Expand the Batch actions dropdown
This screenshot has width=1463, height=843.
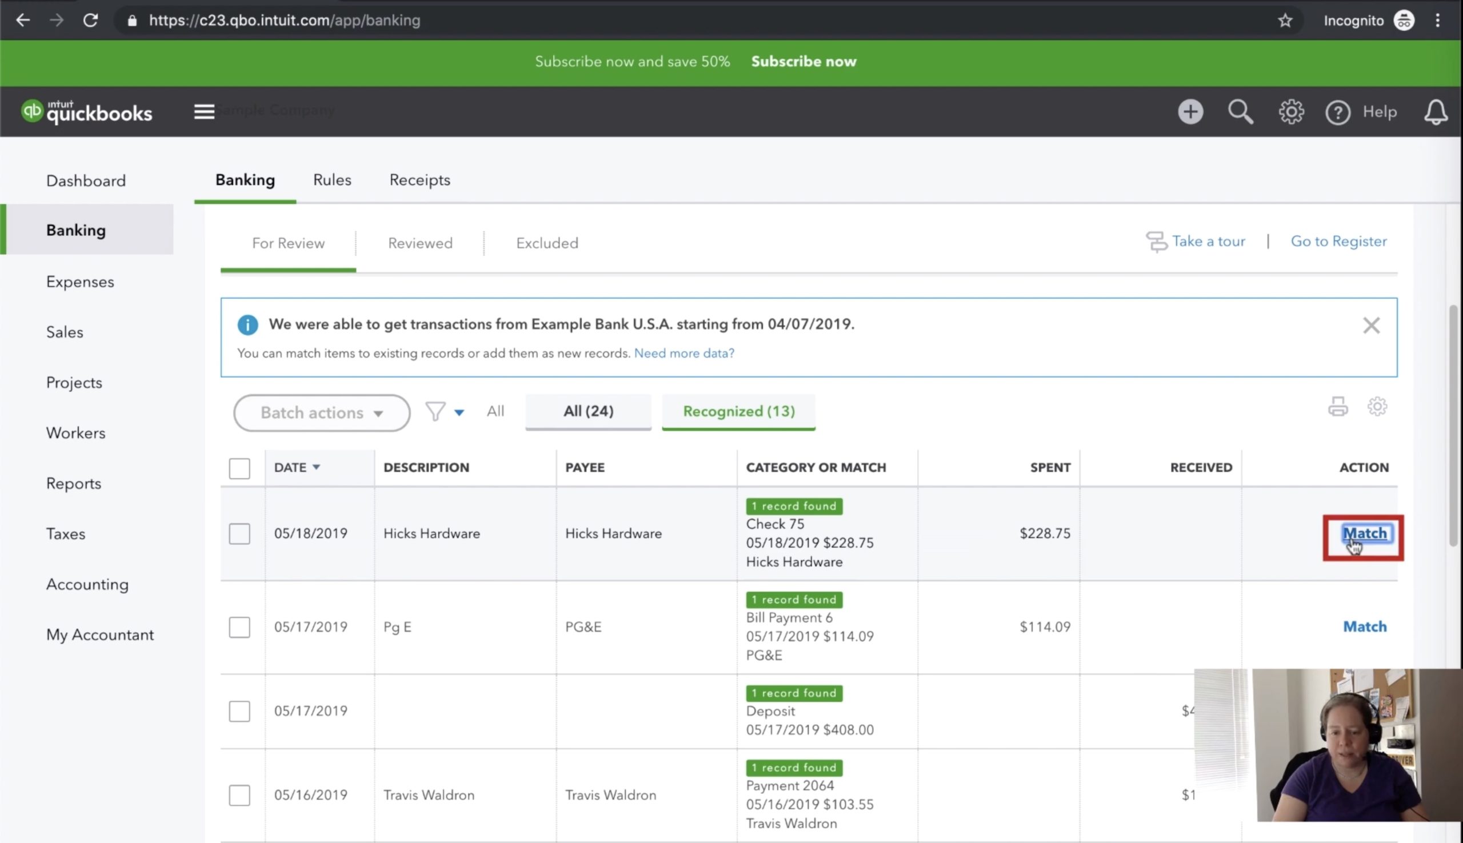pyautogui.click(x=321, y=413)
